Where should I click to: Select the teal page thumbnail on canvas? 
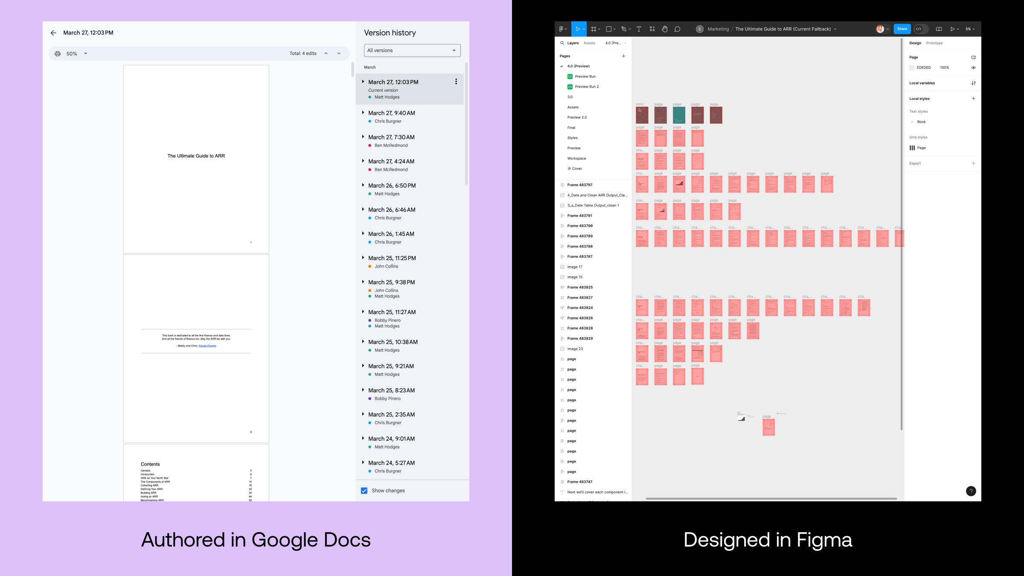679,115
